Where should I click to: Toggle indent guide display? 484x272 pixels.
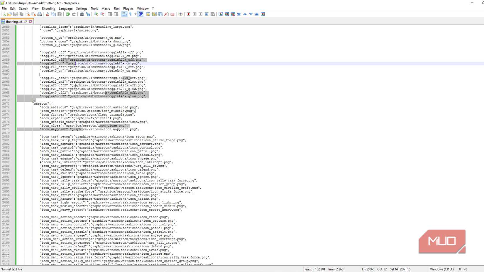coord(141,14)
